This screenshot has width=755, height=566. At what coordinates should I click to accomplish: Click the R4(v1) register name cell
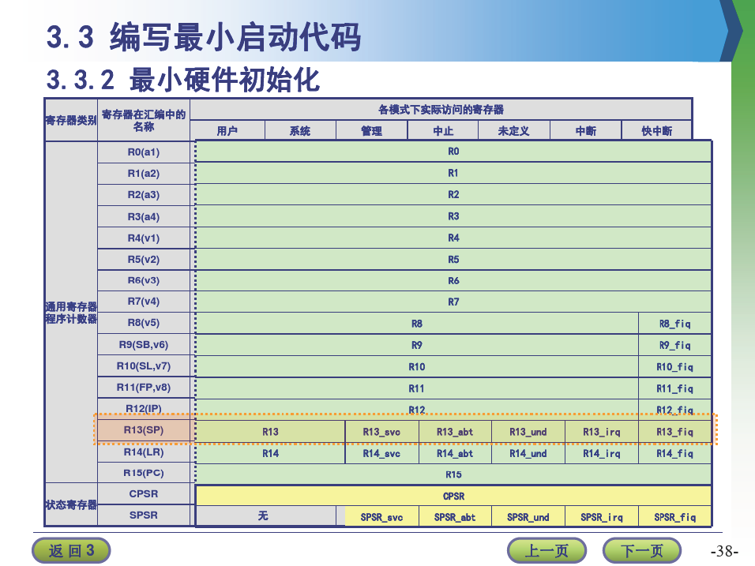pos(144,238)
